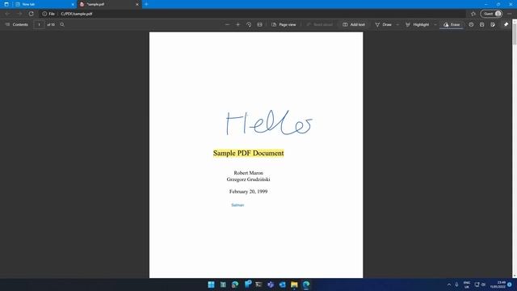Select the Draw tool
This screenshot has height=291, width=517.
coord(383,24)
